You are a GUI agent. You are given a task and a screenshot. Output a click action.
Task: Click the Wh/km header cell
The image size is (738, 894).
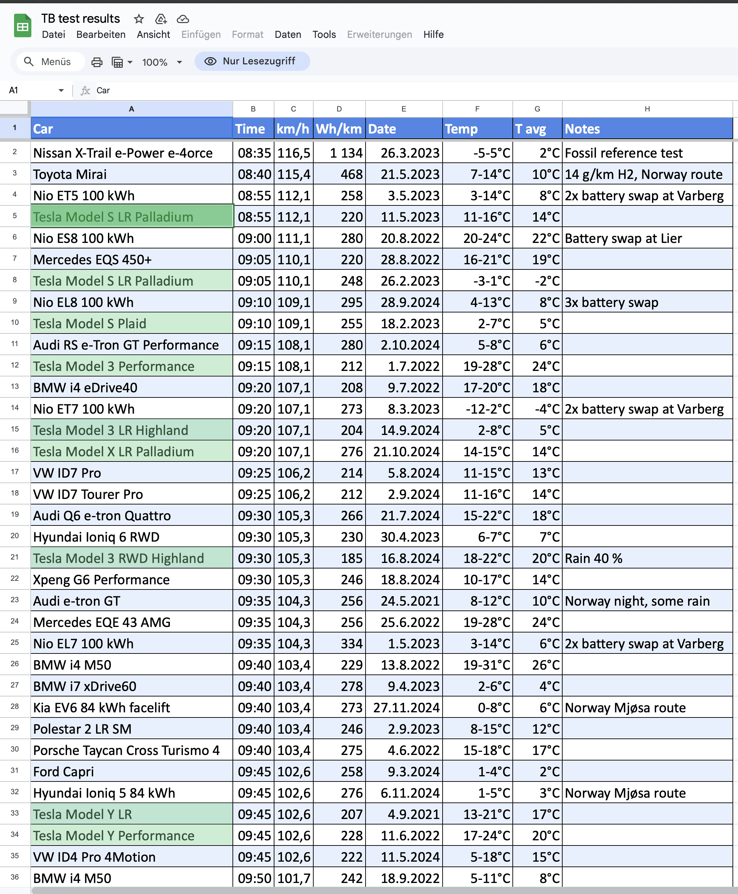(x=339, y=128)
